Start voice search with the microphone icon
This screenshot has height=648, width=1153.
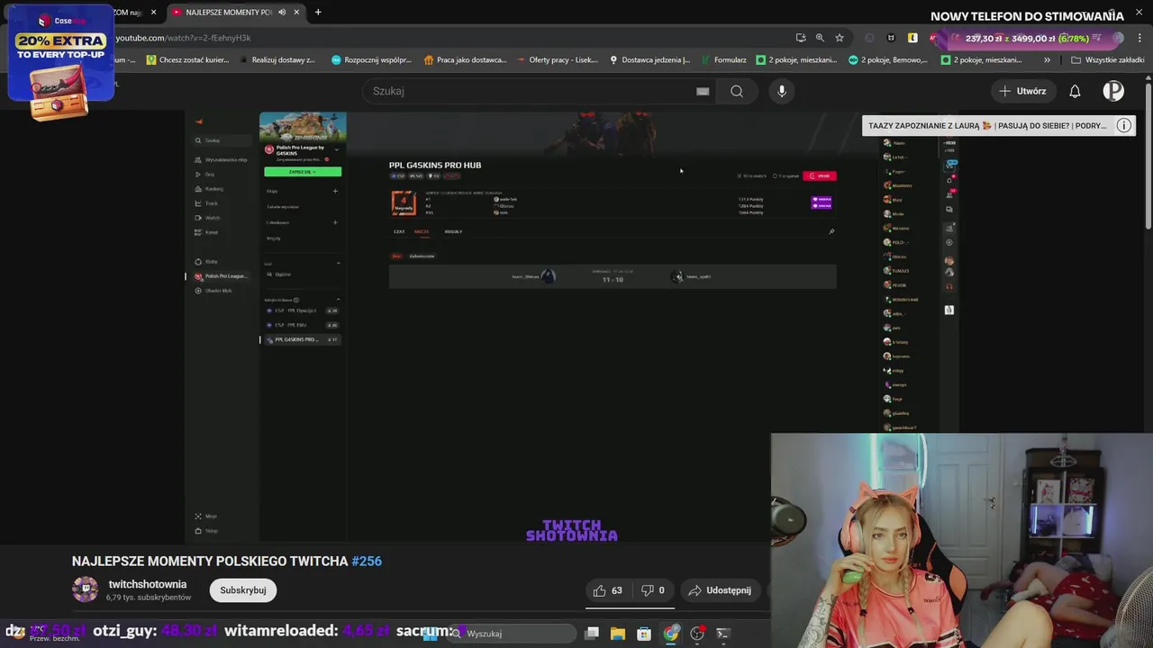pyautogui.click(x=782, y=91)
